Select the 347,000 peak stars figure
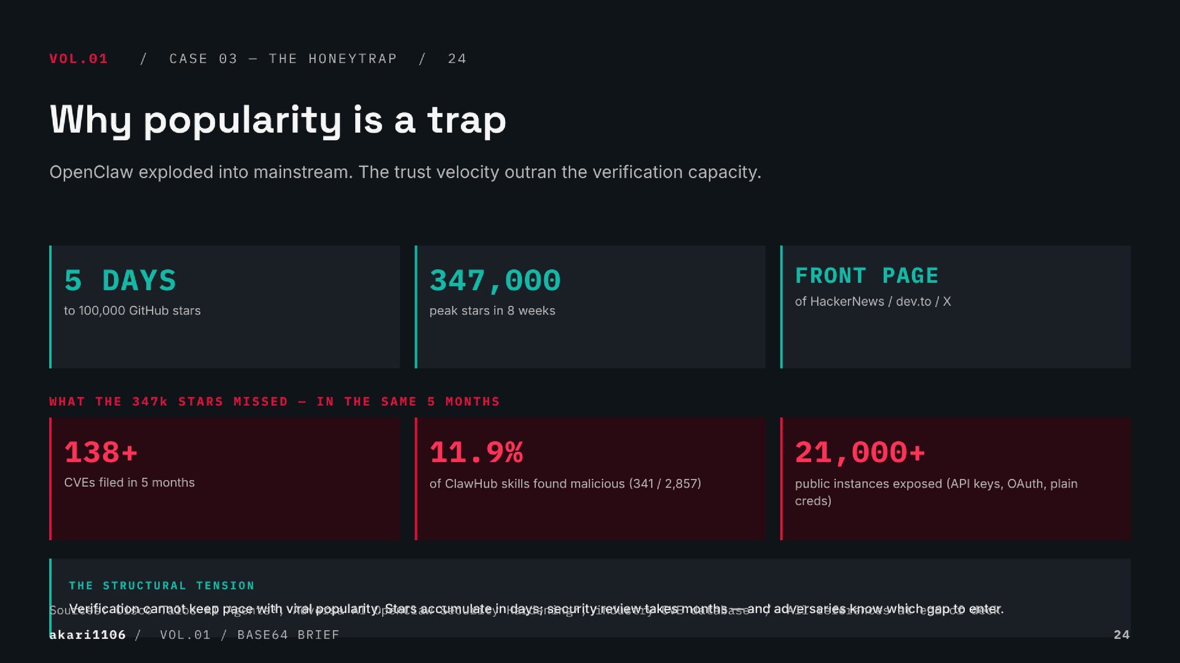 (495, 281)
